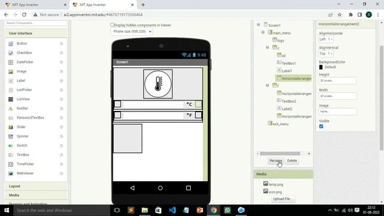Open help for WebViewer component
The image size is (384, 216).
tap(61, 173)
